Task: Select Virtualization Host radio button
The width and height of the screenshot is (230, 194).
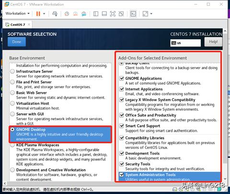Action: 12,103
